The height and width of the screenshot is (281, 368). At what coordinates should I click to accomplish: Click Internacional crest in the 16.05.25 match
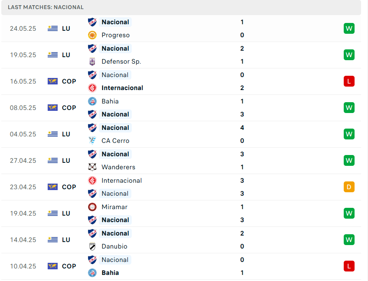(x=92, y=88)
